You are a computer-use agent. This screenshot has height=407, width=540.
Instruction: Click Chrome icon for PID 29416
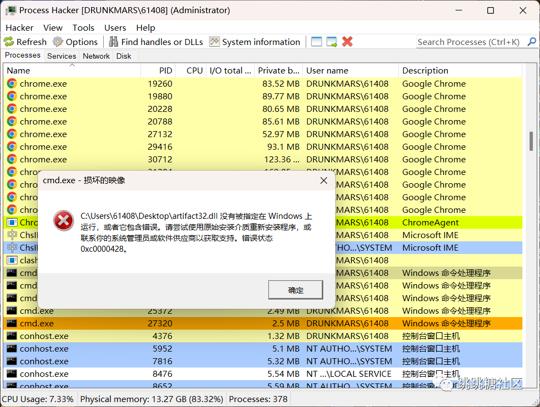[x=12, y=146]
